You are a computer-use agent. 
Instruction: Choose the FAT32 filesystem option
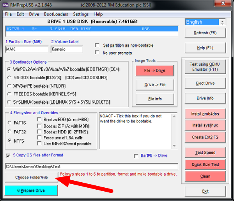[10, 132]
